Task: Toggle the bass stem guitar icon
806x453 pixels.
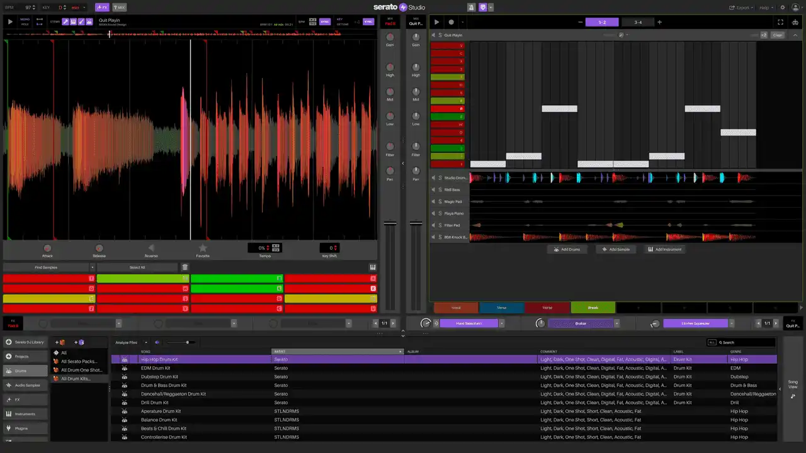Action: [x=82, y=21]
